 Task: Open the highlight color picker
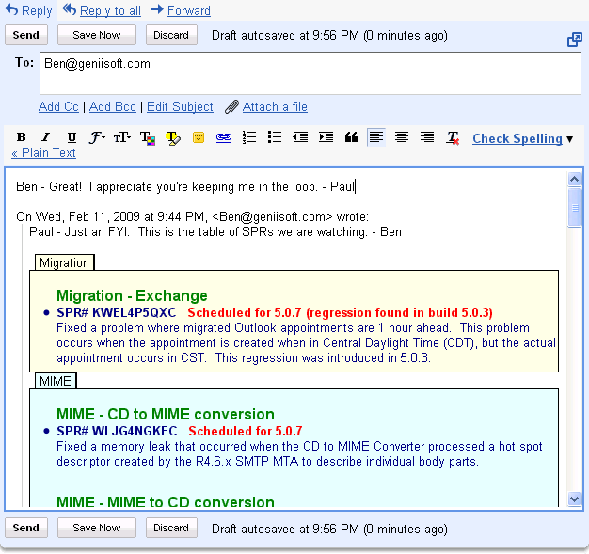[x=173, y=137]
